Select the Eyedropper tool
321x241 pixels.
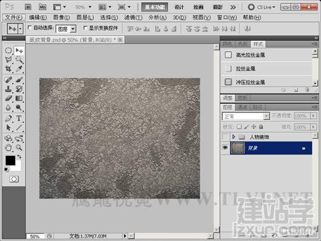(x=19, y=69)
